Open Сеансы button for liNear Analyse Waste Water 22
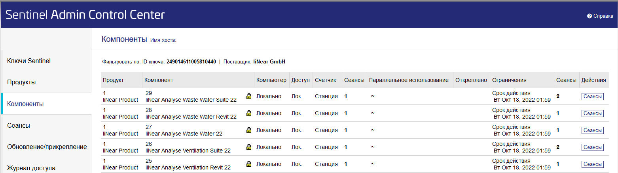The width and height of the screenshot is (618, 173). point(592,130)
